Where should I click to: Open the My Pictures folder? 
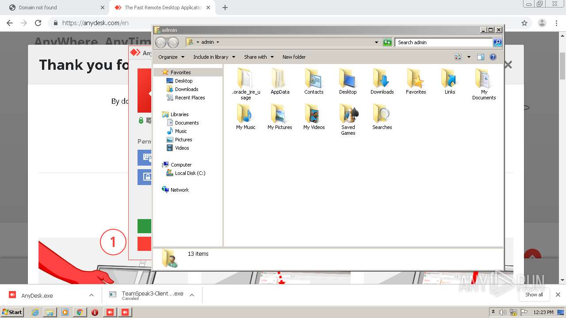[280, 117]
